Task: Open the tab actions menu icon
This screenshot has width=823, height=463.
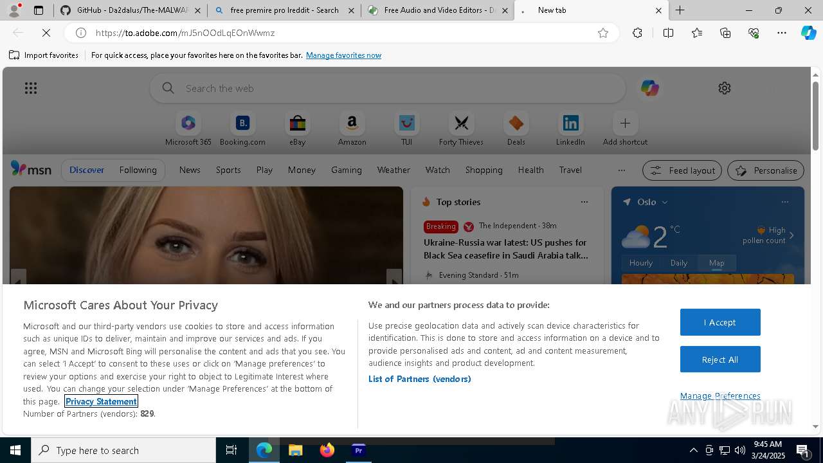Action: (x=39, y=10)
